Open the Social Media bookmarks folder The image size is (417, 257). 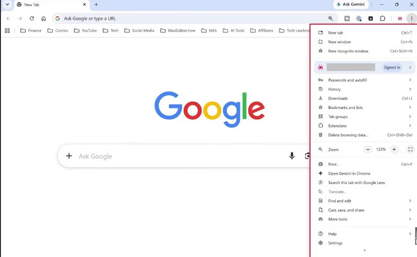[x=139, y=31]
